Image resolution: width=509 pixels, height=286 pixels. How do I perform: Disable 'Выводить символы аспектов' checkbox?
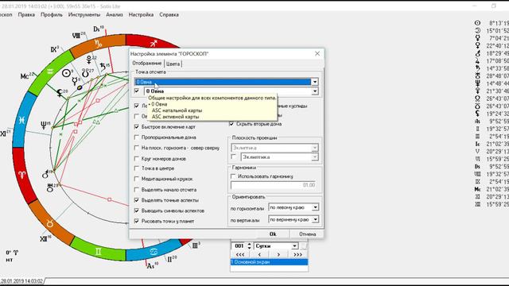tap(136, 211)
